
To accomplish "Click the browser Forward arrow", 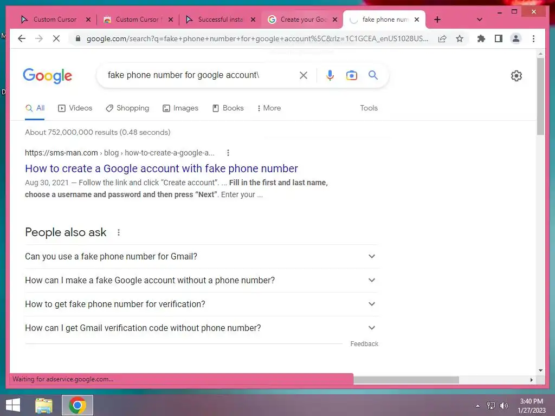I will tap(39, 38).
